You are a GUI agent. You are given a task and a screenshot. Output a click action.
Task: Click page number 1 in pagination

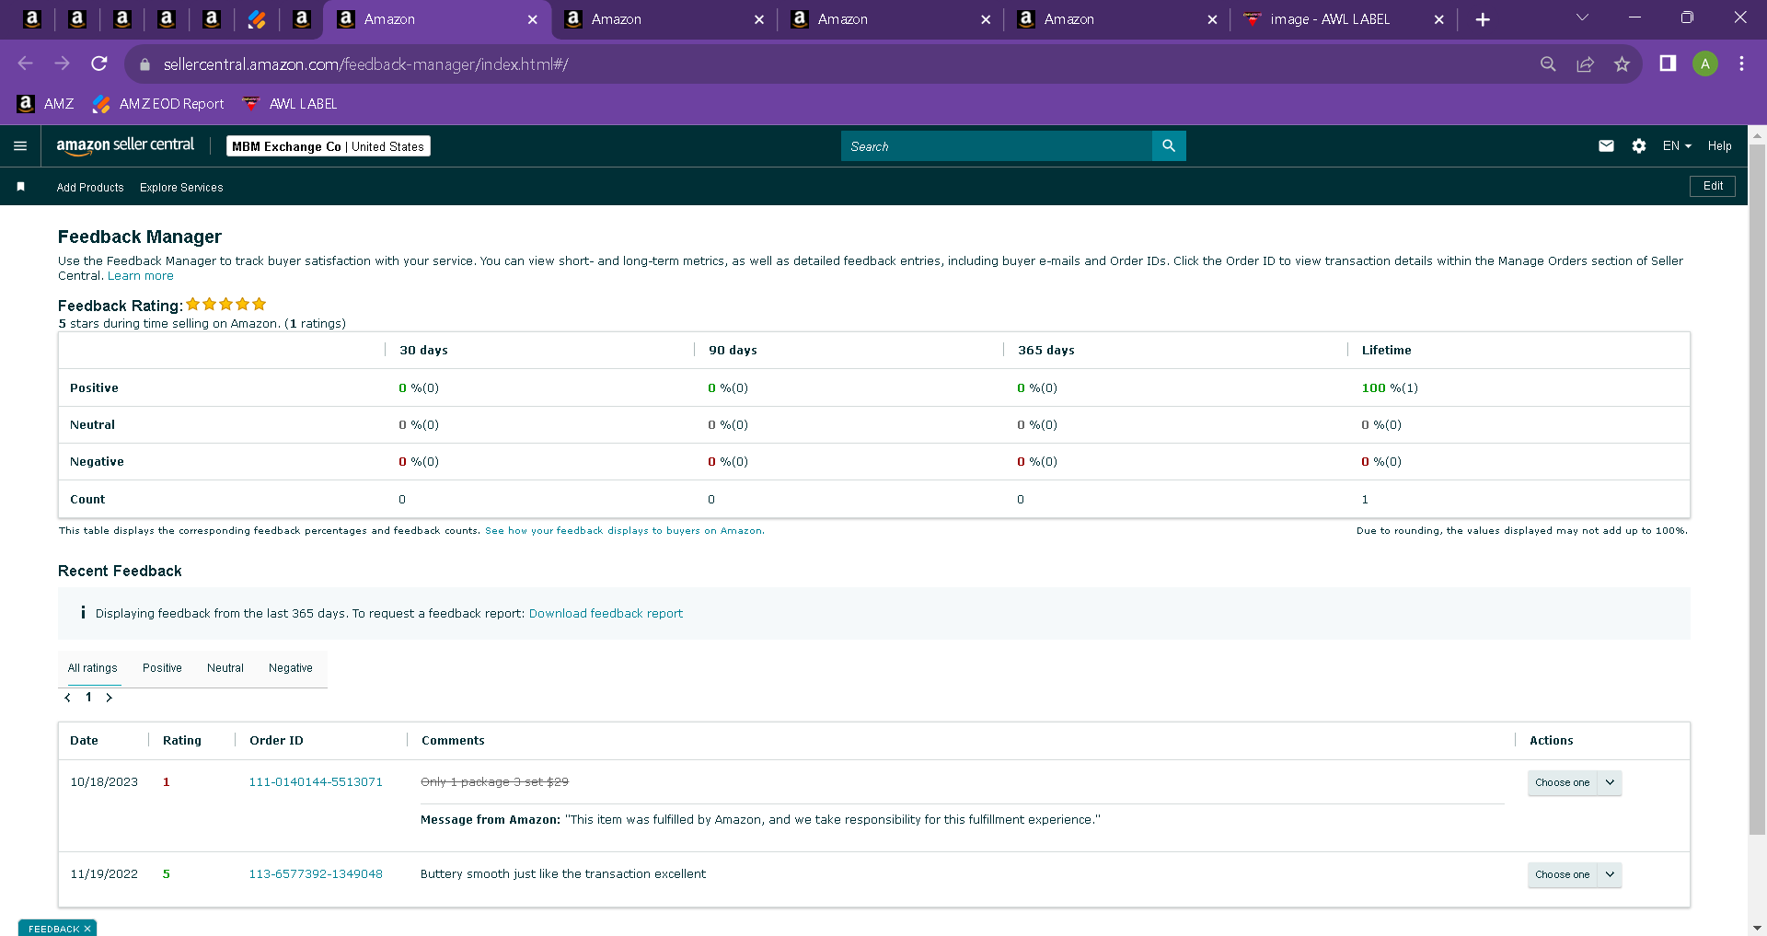click(88, 698)
